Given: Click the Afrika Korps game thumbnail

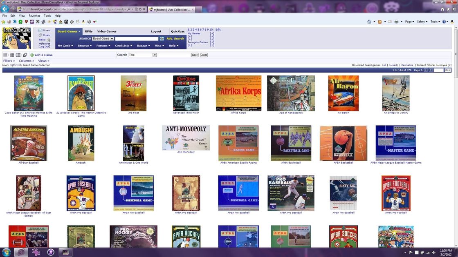Looking at the screenshot, I should pos(238,93).
